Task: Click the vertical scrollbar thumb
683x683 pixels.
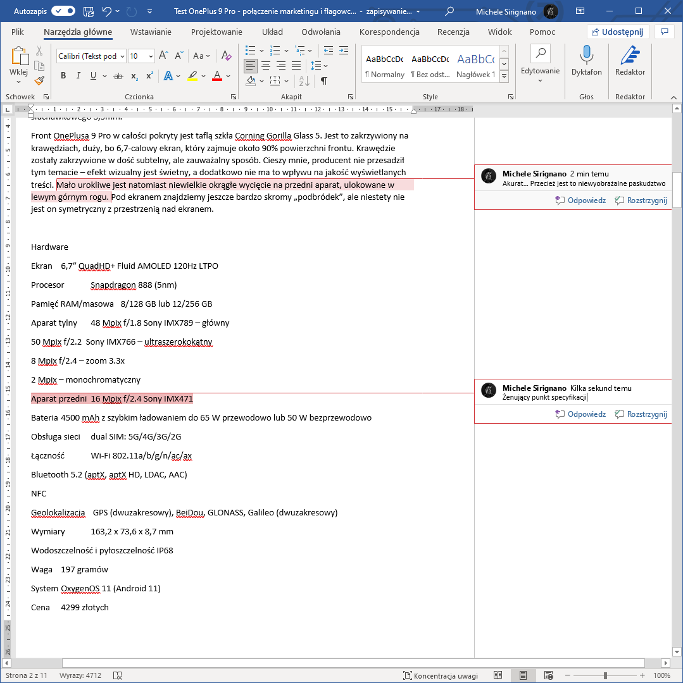Action: tap(677, 191)
